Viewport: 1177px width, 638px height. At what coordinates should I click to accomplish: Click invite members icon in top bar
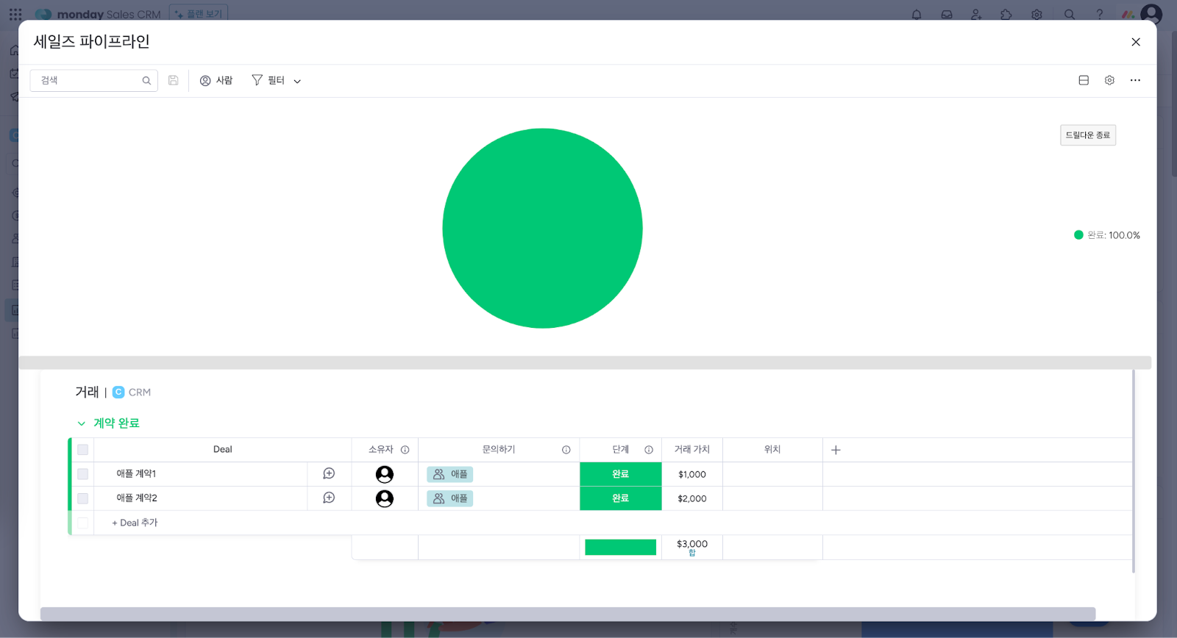click(976, 14)
